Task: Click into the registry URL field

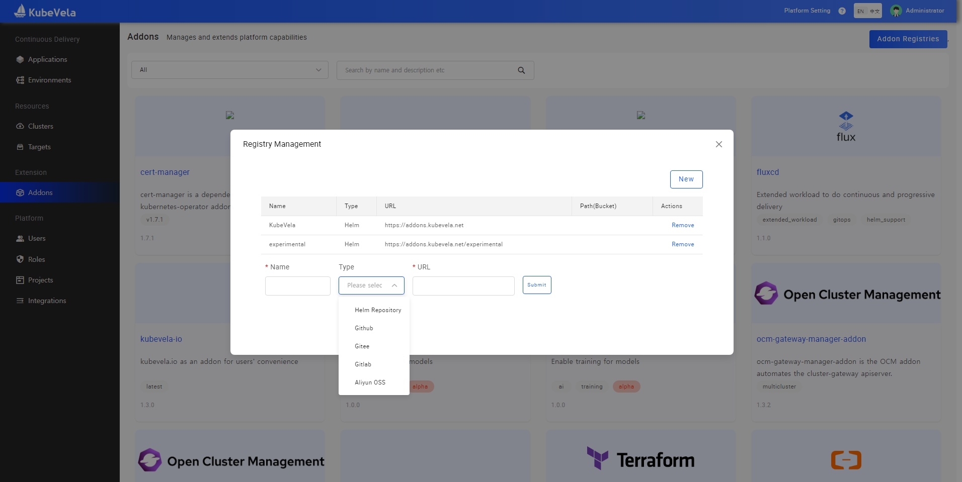Action: [463, 286]
